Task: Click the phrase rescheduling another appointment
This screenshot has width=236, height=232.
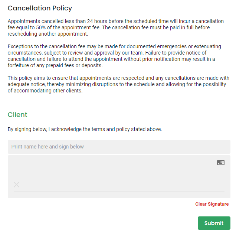Action: tap(48, 34)
